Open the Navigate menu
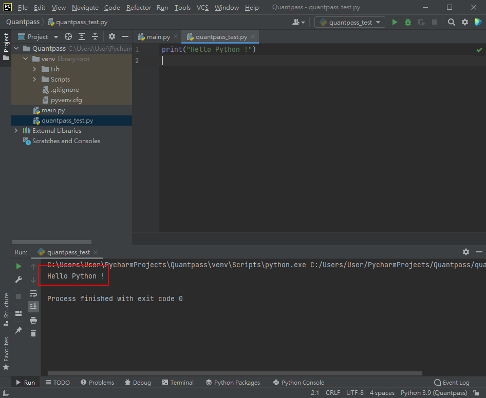The height and width of the screenshot is (398, 486). 85,7
